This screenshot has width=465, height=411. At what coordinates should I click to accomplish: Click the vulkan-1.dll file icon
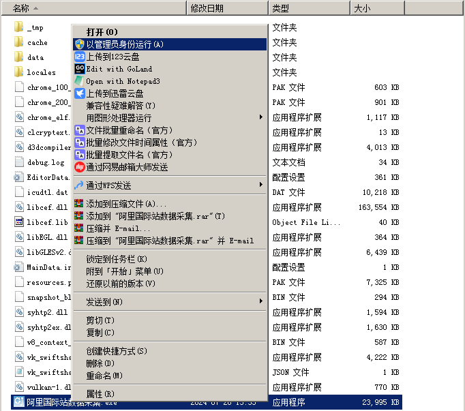pyautogui.click(x=19, y=386)
